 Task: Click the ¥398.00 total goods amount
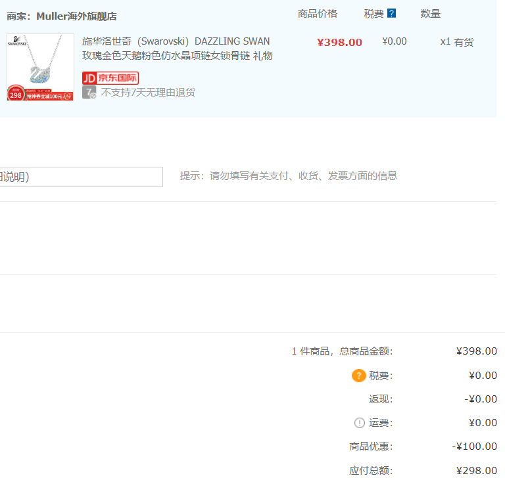pyautogui.click(x=476, y=351)
